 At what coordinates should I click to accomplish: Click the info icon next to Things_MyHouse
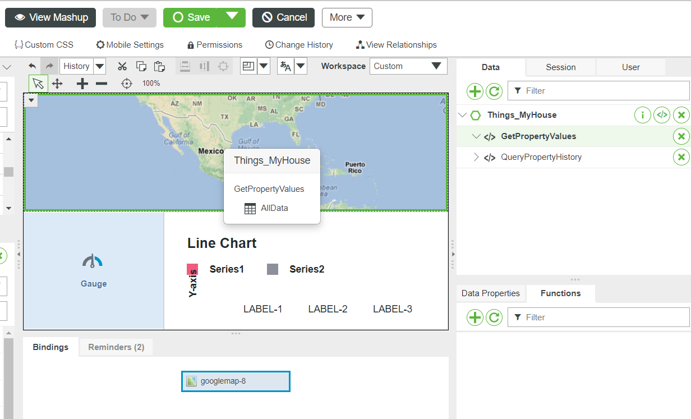point(643,114)
